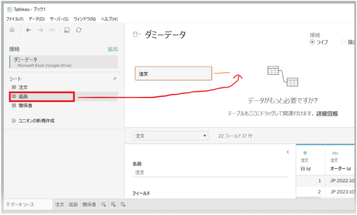Open the ファイル(F) menu
The height and width of the screenshot is (215, 357).
pos(14,19)
